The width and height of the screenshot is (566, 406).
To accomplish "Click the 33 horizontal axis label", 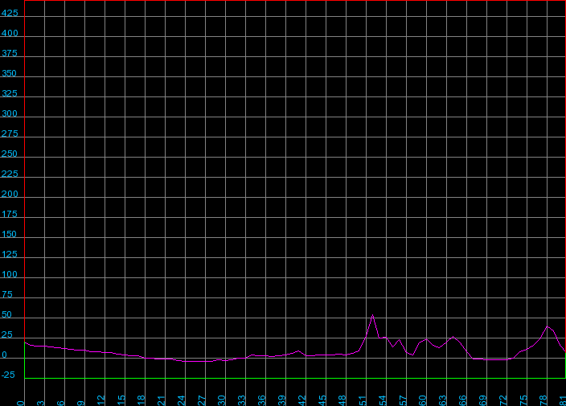I will [242, 400].
